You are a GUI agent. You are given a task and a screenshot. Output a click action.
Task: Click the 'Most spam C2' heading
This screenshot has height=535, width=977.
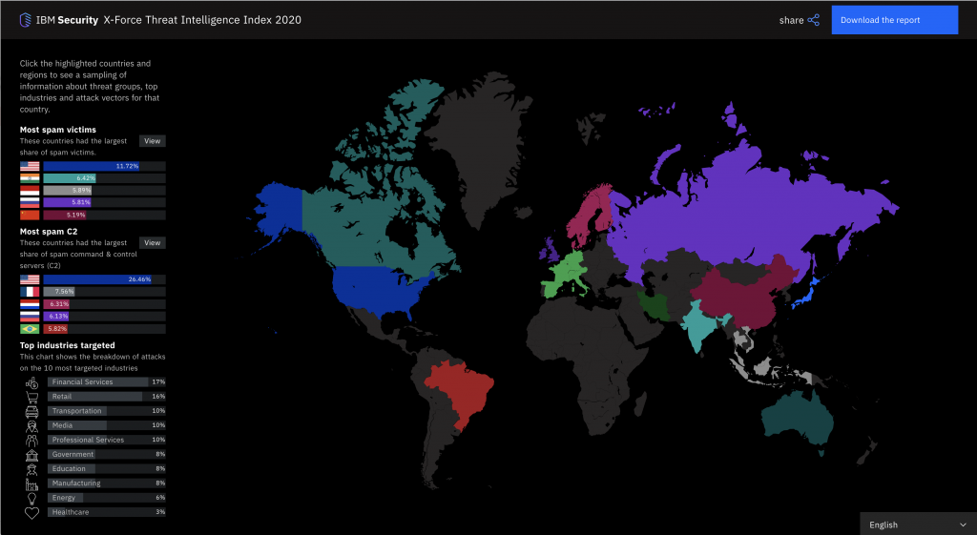tap(49, 232)
